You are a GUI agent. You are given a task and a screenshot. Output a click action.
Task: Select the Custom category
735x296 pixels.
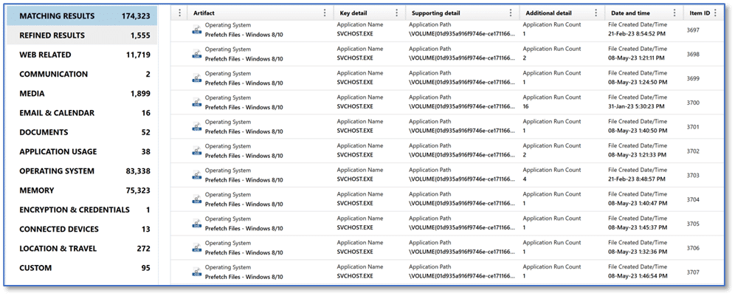pyautogui.click(x=82, y=268)
